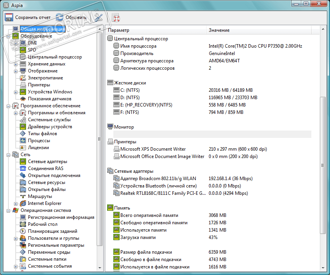Collapse the Сеть tree node
330x275 pixels.
8,155
